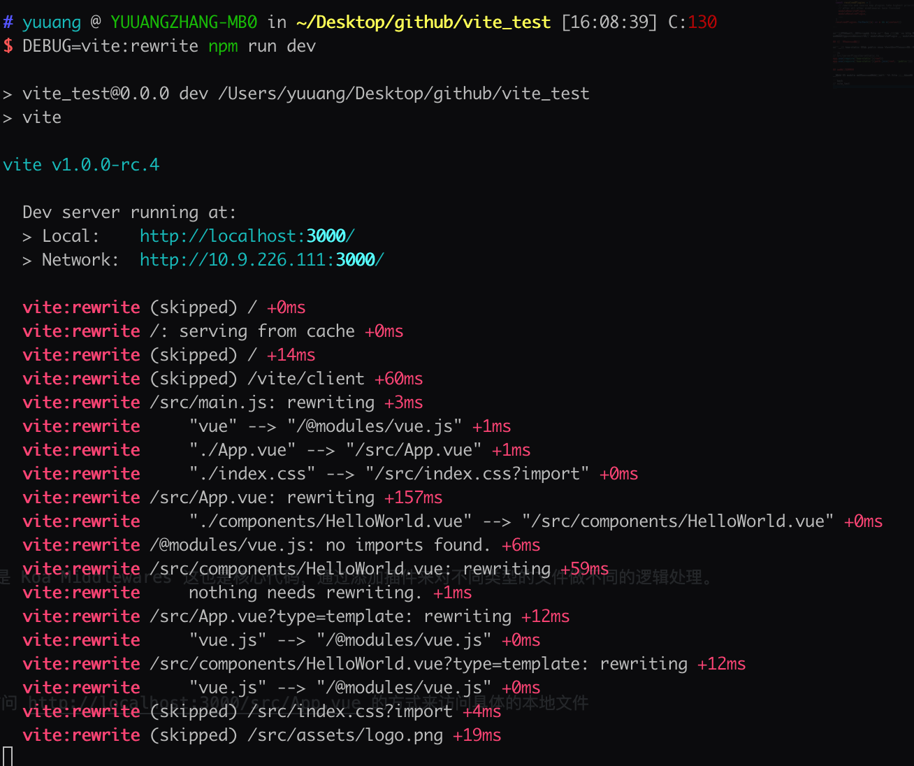
Task: Click '/@modules/vue.js: no imports found.' line
Action: click(281, 545)
